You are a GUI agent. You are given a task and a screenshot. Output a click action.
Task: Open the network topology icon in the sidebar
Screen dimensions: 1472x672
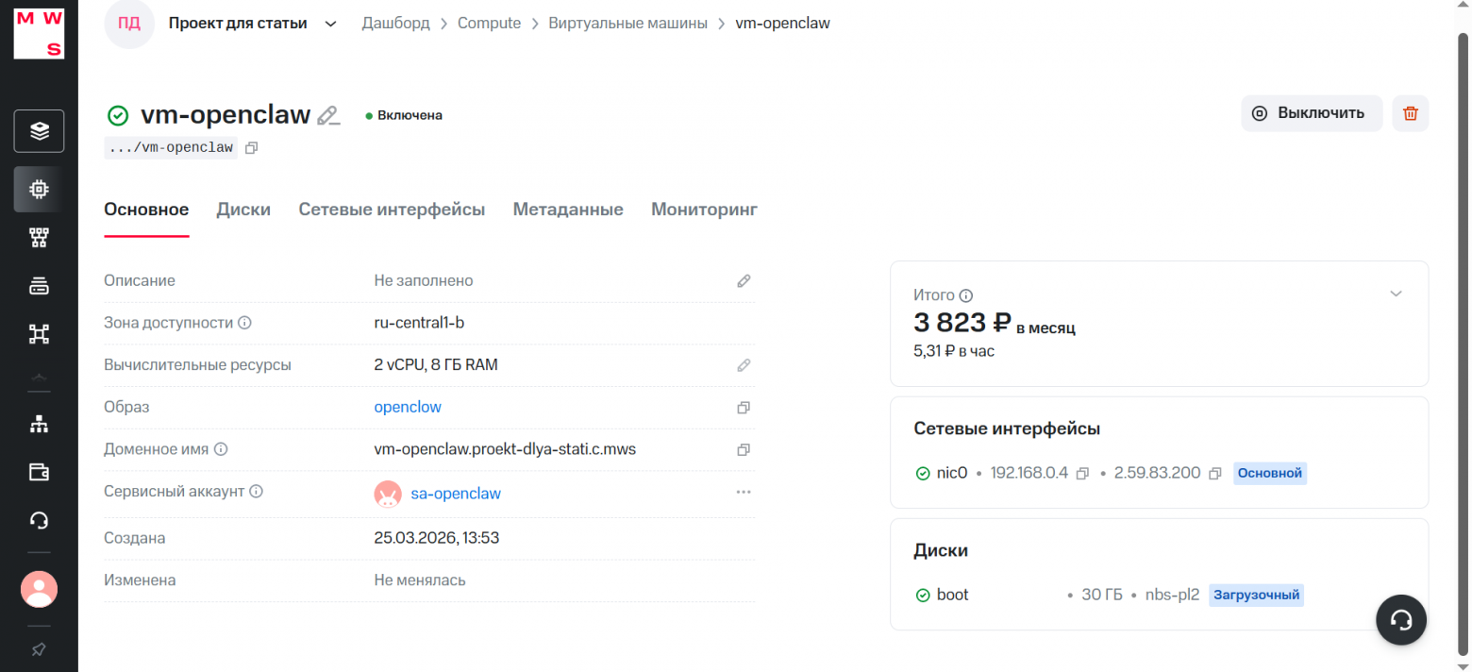click(x=39, y=423)
